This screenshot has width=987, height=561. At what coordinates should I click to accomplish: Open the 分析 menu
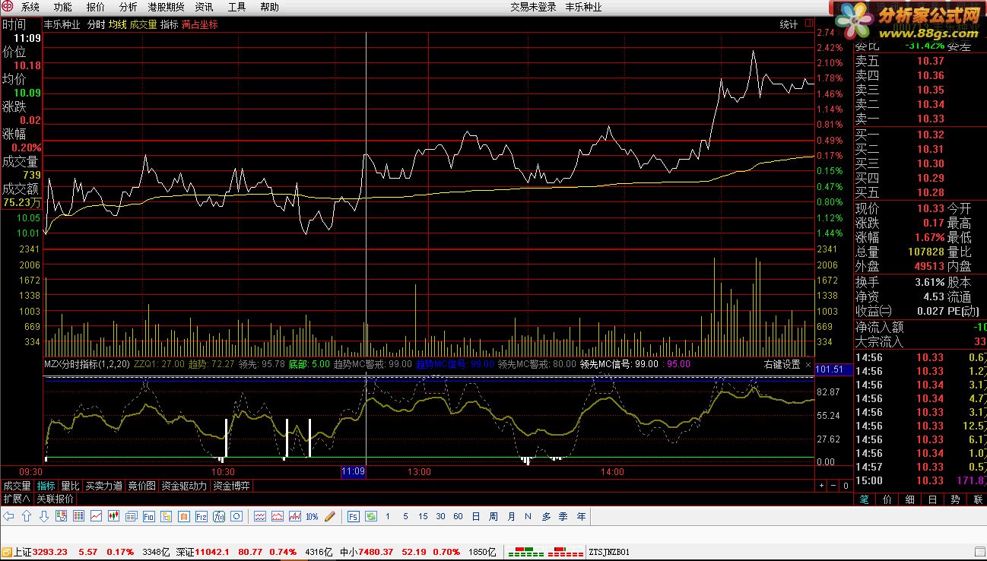(x=129, y=7)
